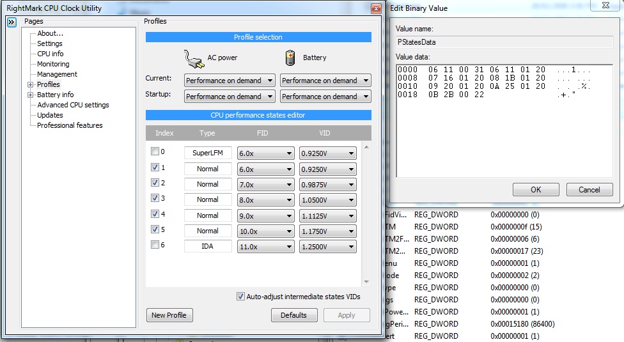Open the FID dropdown for SuperLFM state
Viewport: 624px width, 342px height.
pyautogui.click(x=265, y=153)
